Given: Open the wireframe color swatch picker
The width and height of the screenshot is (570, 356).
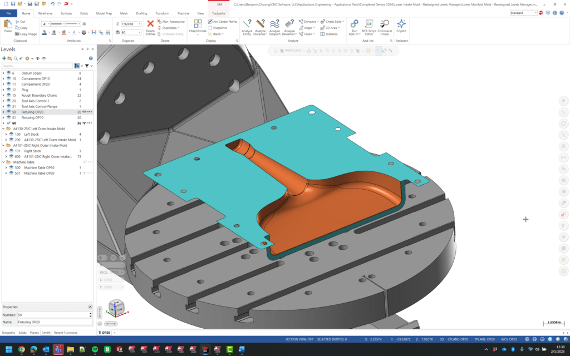Looking at the screenshot, I should tap(45, 32).
